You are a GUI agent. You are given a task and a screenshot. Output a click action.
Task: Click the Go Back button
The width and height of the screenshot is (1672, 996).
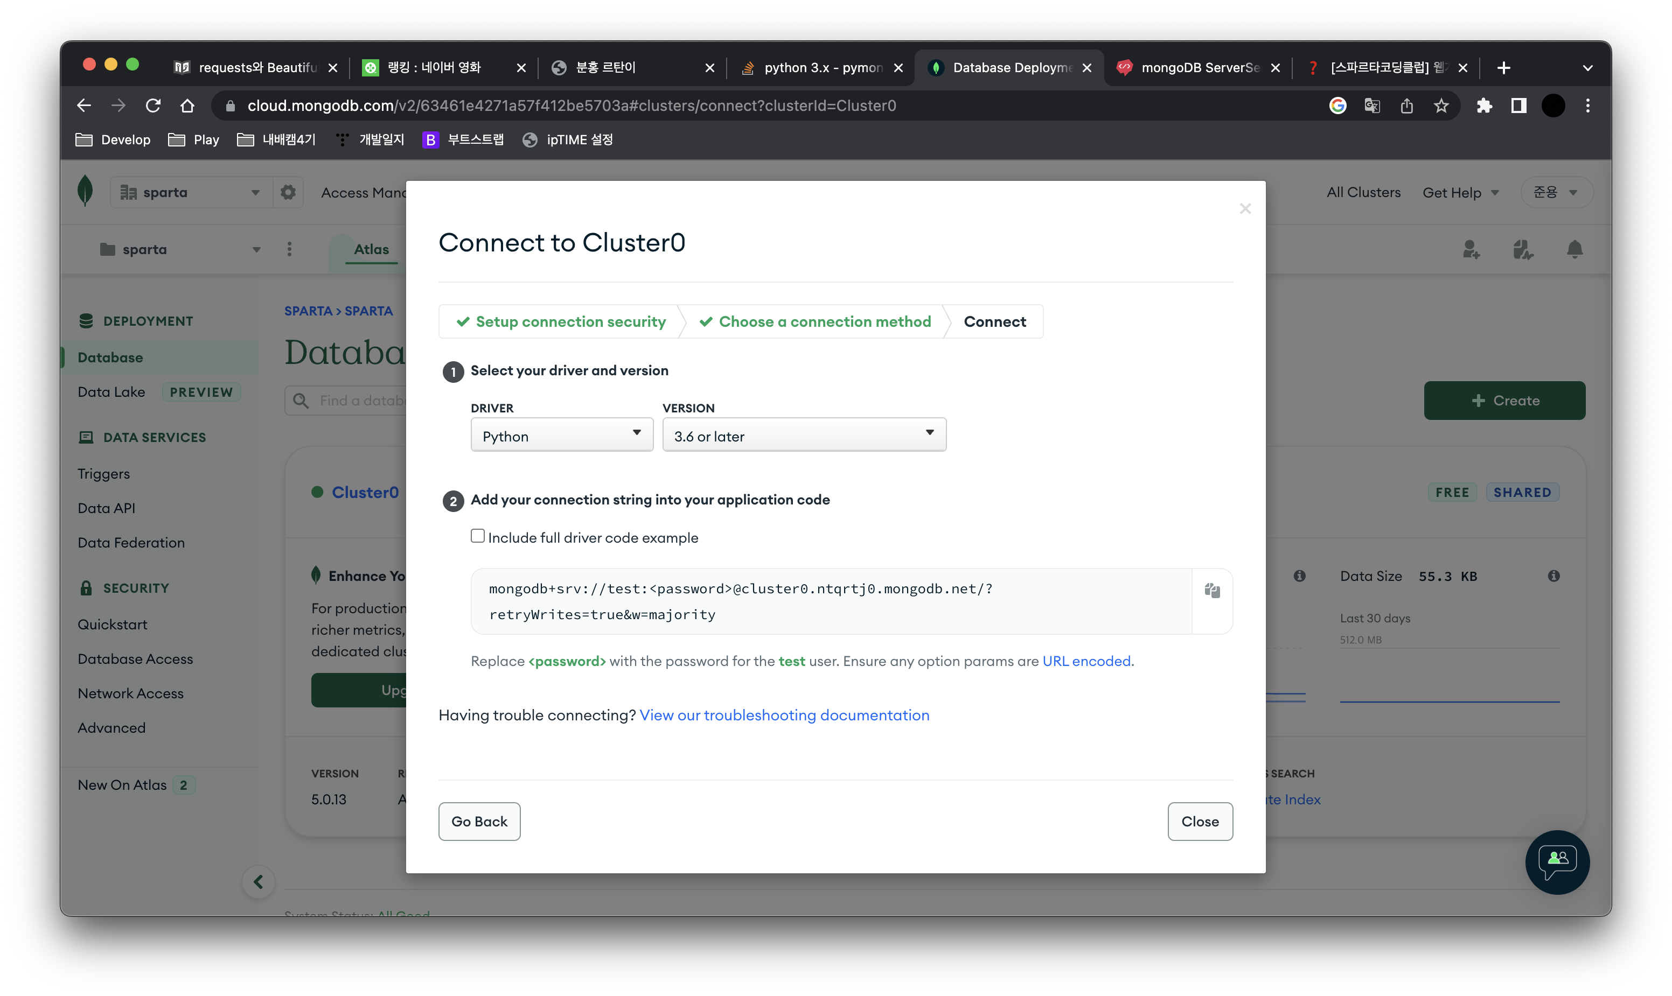point(479,822)
